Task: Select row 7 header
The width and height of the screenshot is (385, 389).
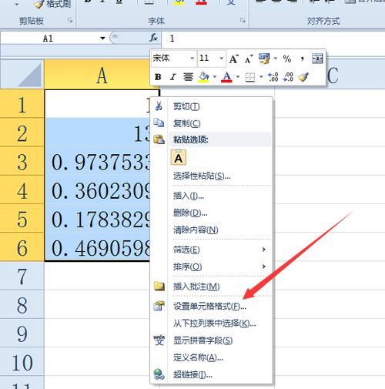Action: 22,276
